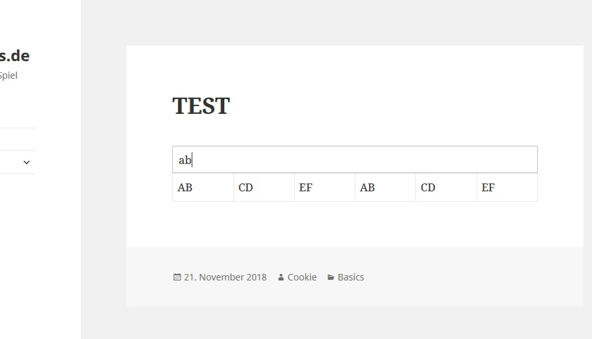This screenshot has width=592, height=339.
Task: Click the site title ending in s.de
Action: 15,56
